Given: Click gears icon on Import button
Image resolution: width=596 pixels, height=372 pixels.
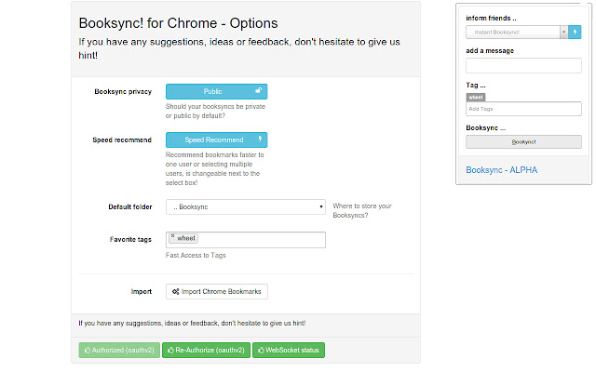Looking at the screenshot, I should (x=176, y=291).
